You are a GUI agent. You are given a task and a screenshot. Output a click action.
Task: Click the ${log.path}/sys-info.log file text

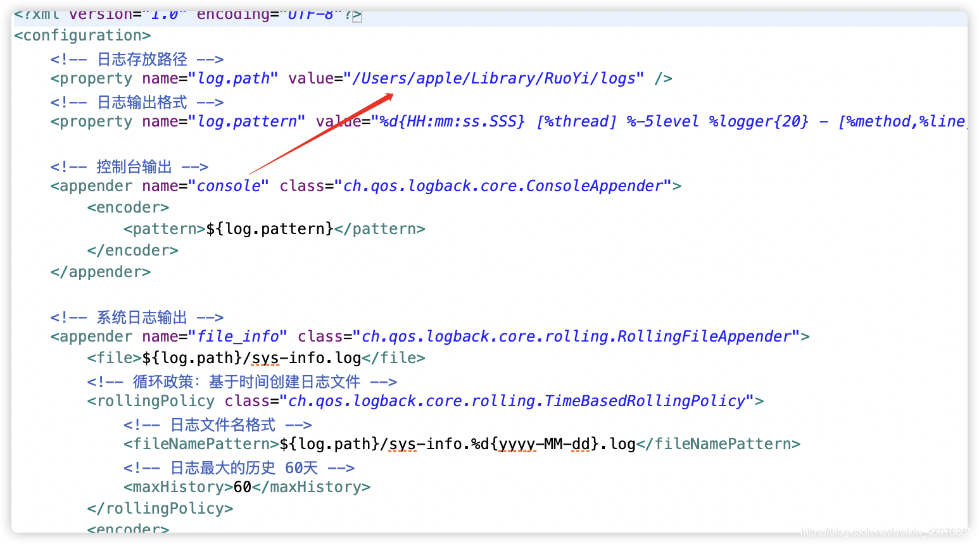(251, 358)
